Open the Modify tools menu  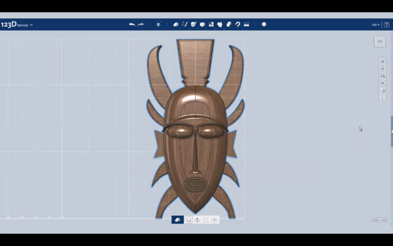click(x=202, y=24)
